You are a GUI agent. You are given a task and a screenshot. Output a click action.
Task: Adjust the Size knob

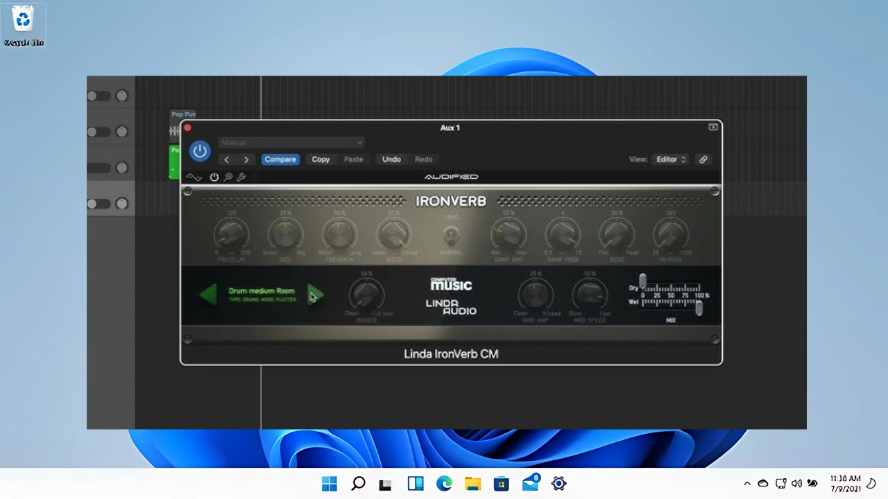coord(285,234)
